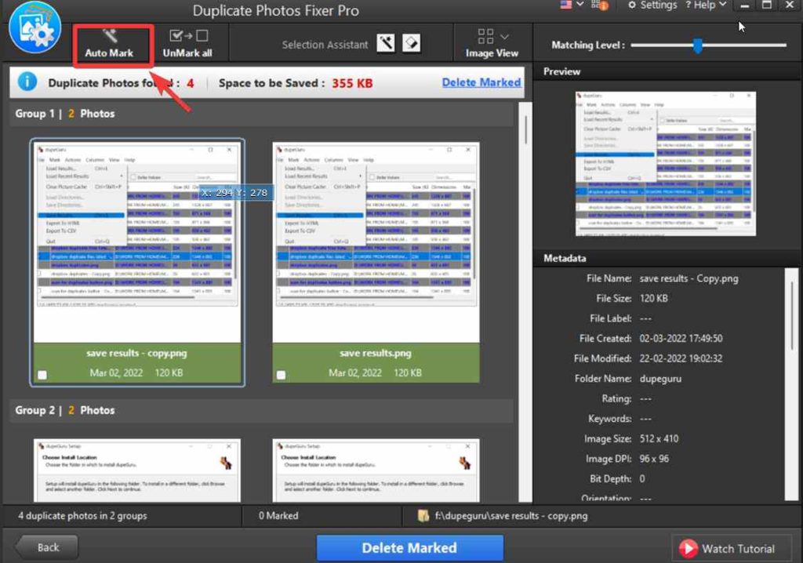Select the 'save results - copy.png' thumbnail
The image size is (803, 563).
coord(136,242)
